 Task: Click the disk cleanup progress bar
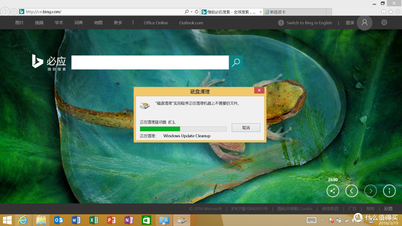(x=183, y=129)
